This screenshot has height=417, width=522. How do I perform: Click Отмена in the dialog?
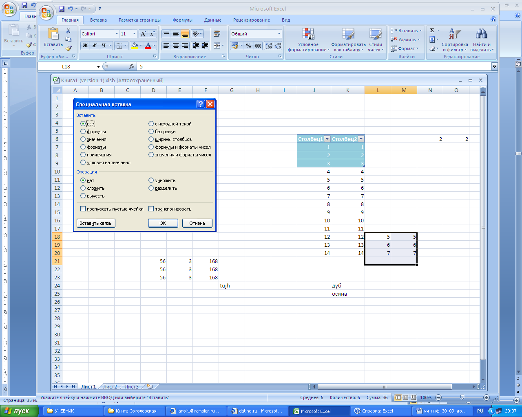coord(197,223)
